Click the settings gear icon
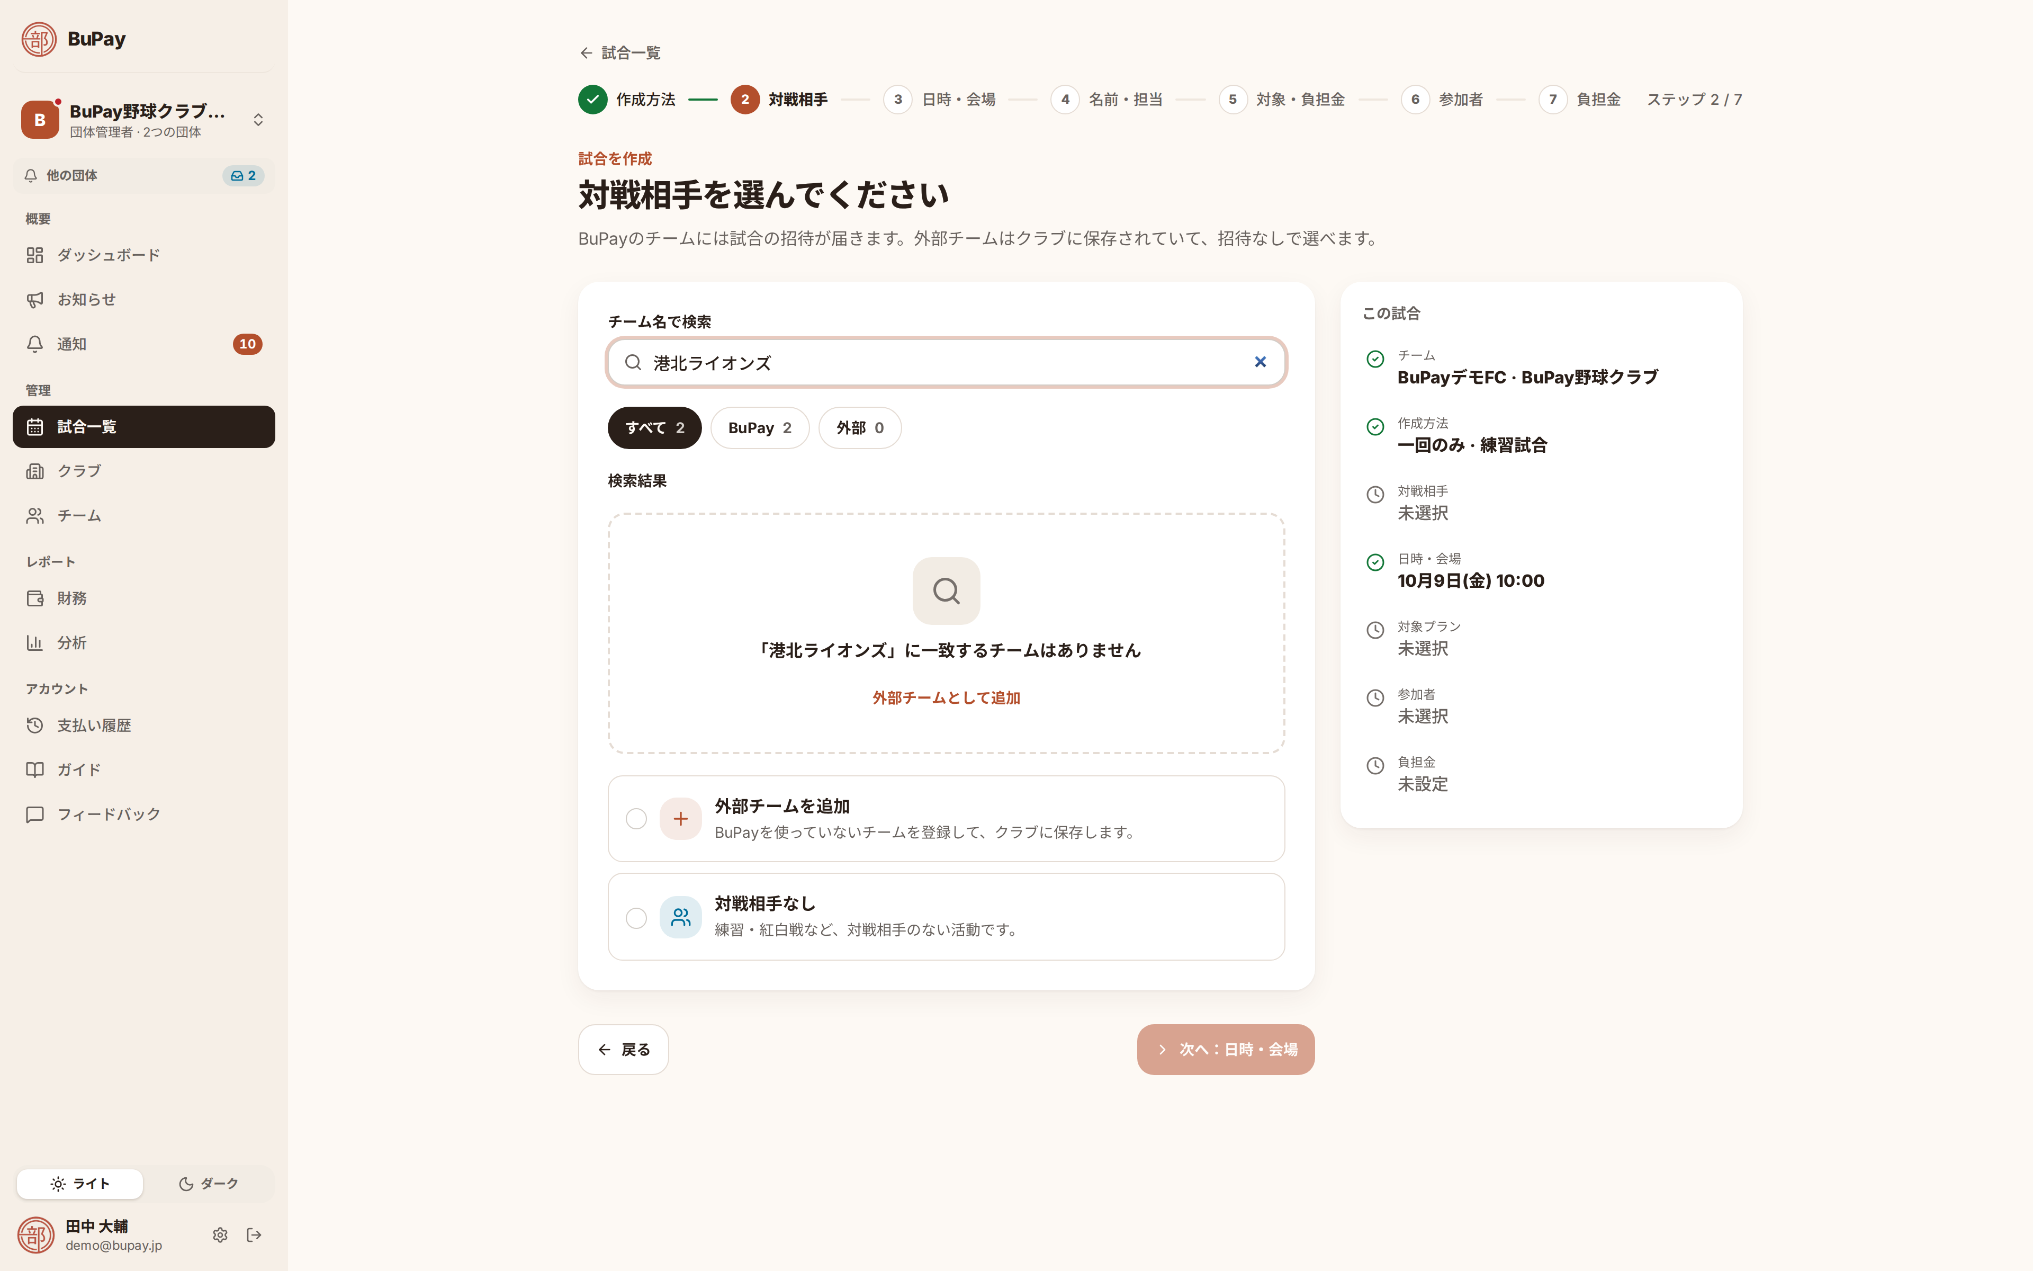 coord(220,1235)
